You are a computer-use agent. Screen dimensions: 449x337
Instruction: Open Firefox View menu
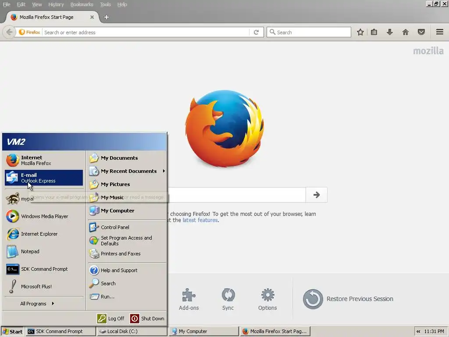pyautogui.click(x=37, y=4)
